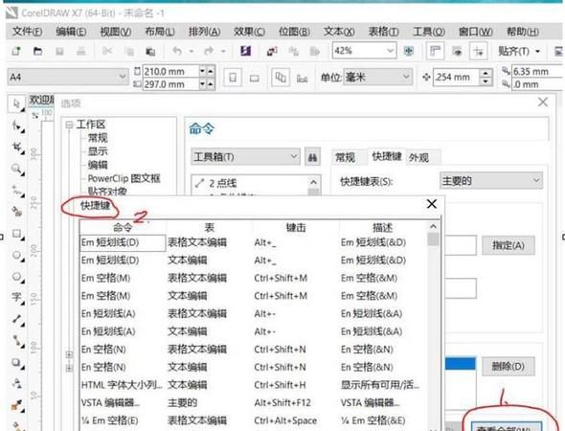Open the 毫米 units dropdown
Image resolution: width=565 pixels, height=431 pixels.
tap(406, 77)
